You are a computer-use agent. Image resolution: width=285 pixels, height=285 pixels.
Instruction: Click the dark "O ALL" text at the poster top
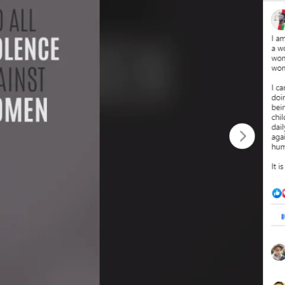(x=18, y=21)
